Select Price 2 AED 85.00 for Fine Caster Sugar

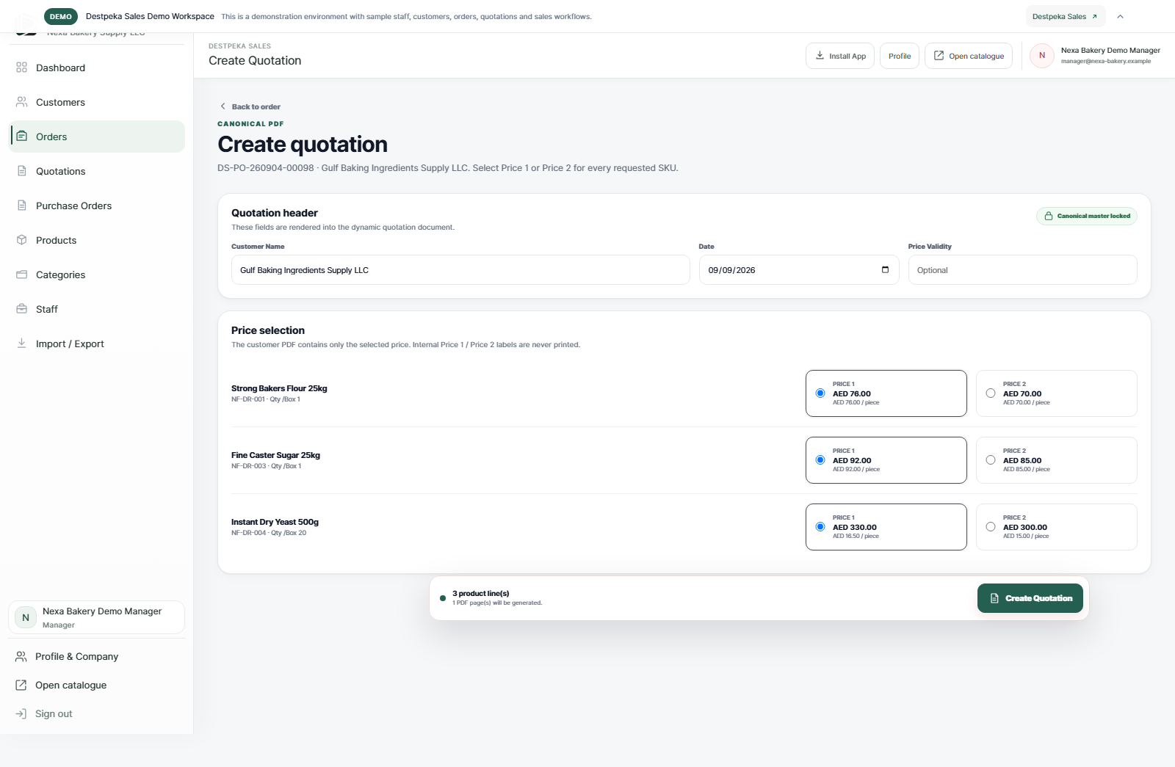tap(1056, 460)
